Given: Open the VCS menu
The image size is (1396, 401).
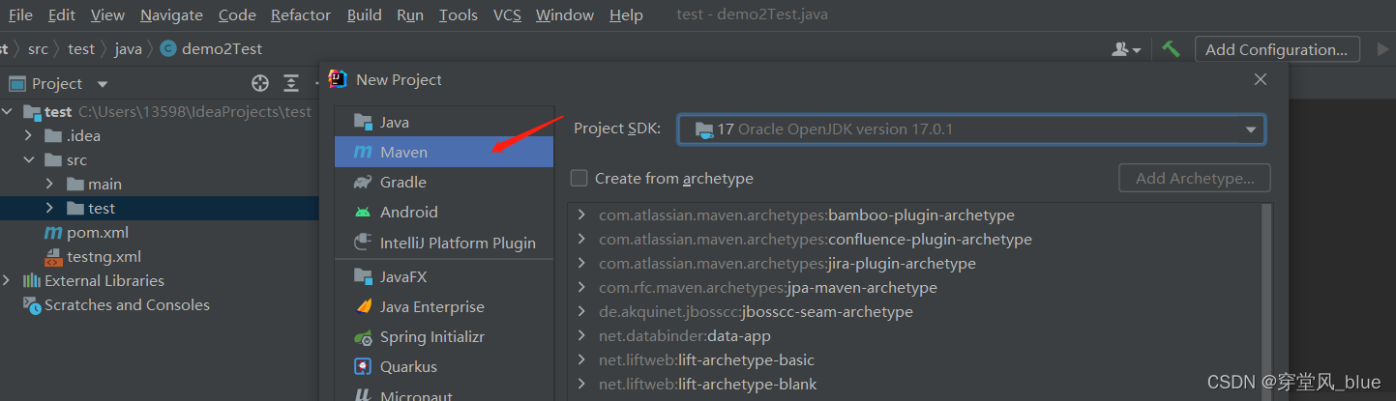Looking at the screenshot, I should [507, 14].
